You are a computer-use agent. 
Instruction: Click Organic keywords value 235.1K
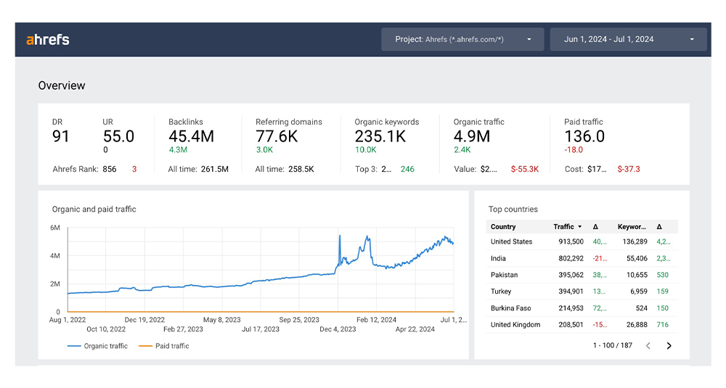380,136
